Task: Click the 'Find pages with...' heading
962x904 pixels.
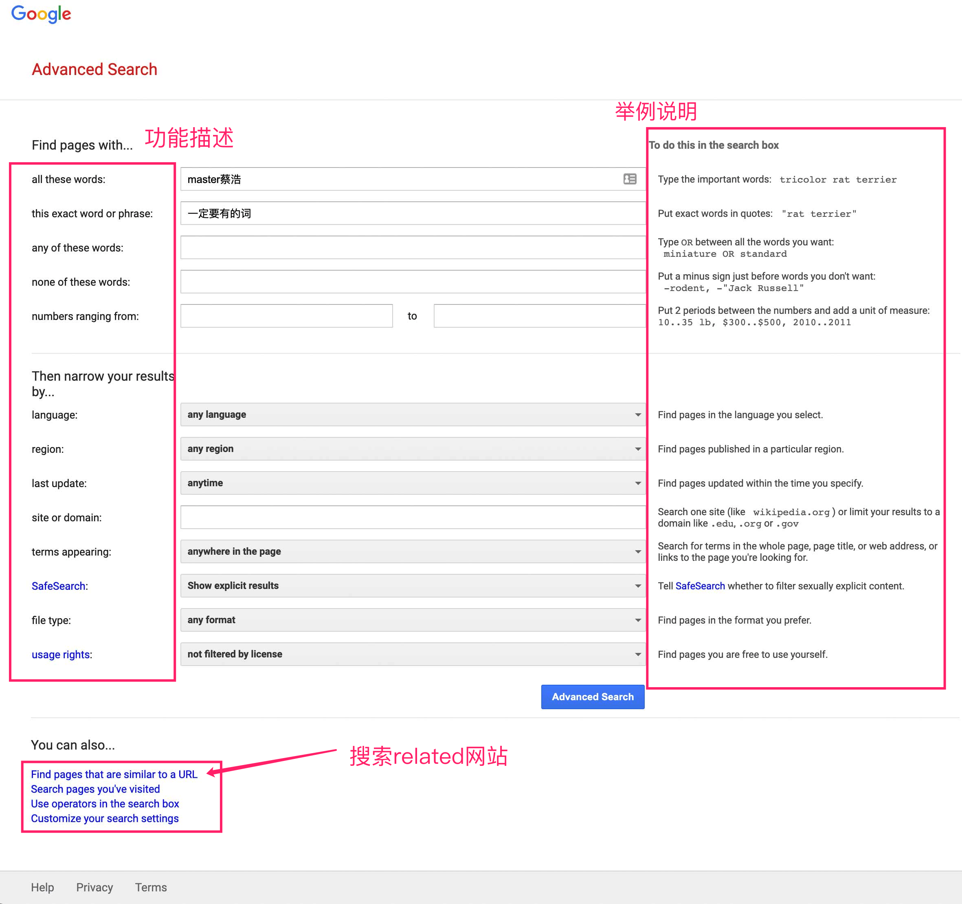Action: coord(82,145)
